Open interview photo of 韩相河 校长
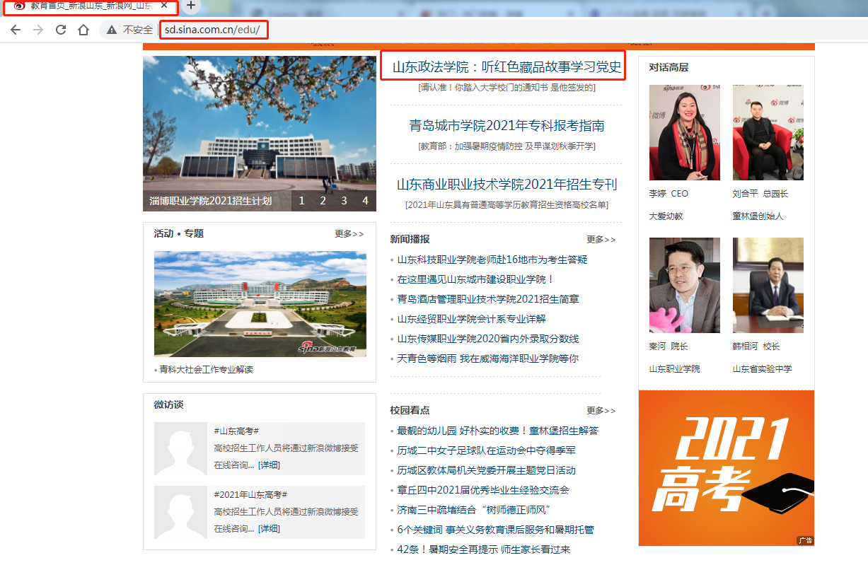Screen dimensions: 868x565 pyautogui.click(x=768, y=285)
